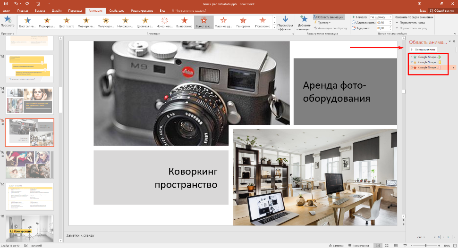Apply the Цвет заливки emphasis effect

pyautogui.click(x=27, y=22)
